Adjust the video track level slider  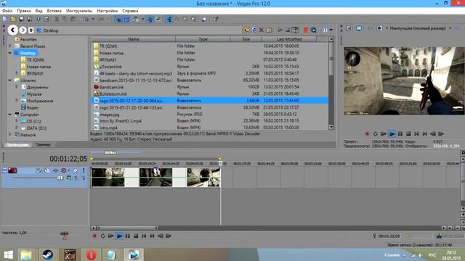(60, 178)
